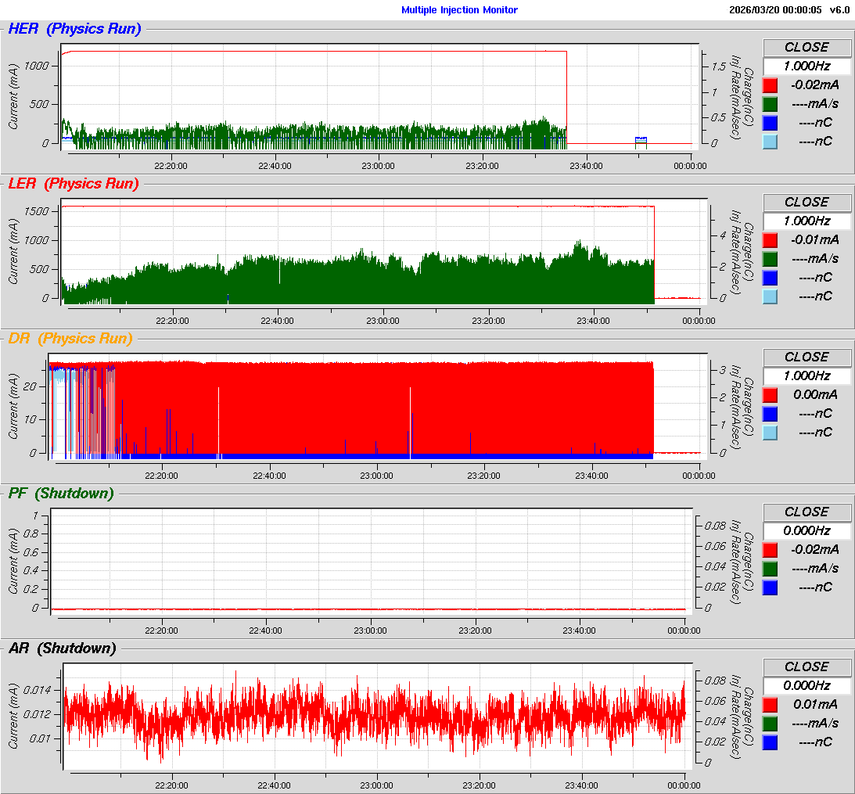Click the PF 0.000Hz frequency field
Viewport: 855px width, 794px height.
click(x=807, y=531)
